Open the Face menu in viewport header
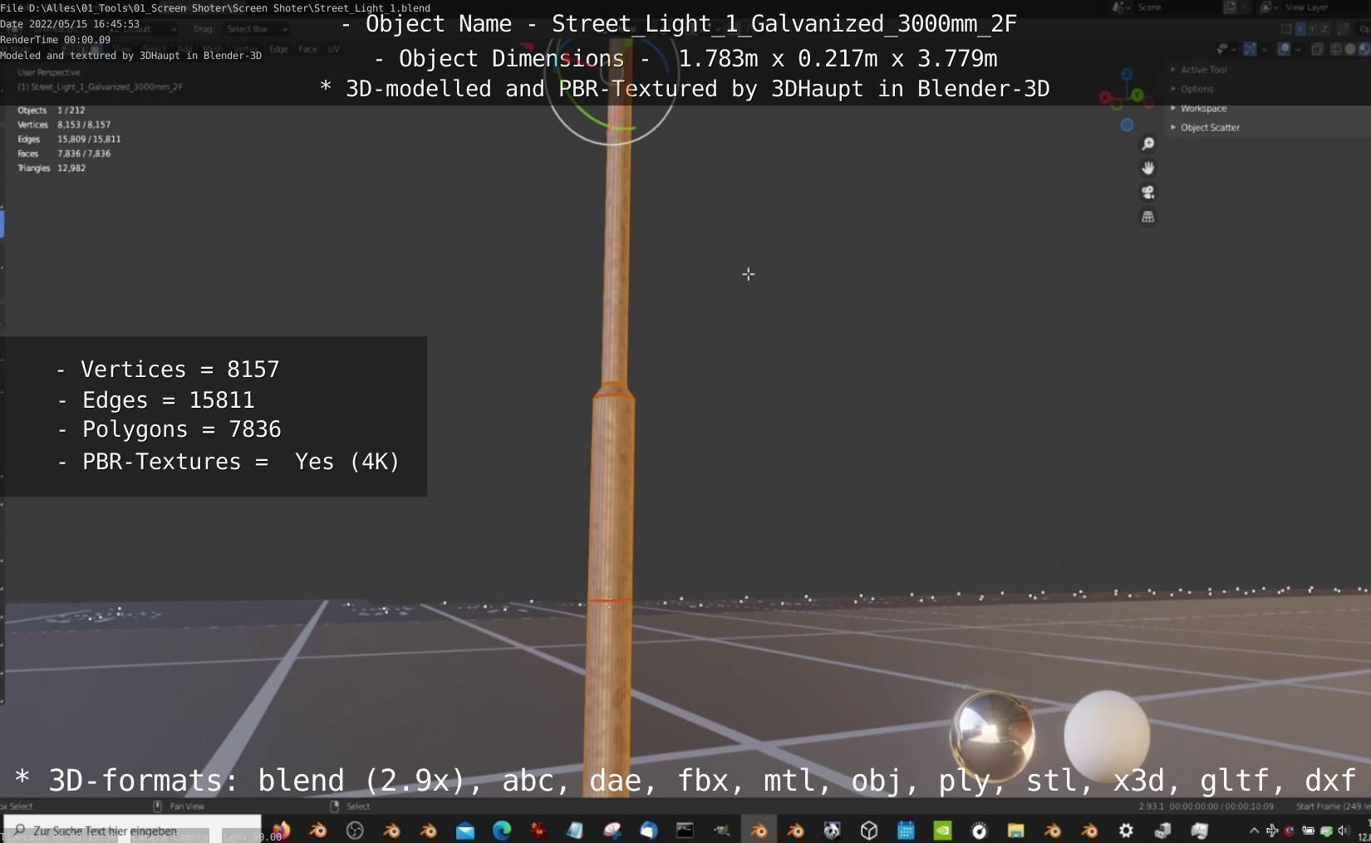The width and height of the screenshot is (1371, 843). [x=307, y=49]
